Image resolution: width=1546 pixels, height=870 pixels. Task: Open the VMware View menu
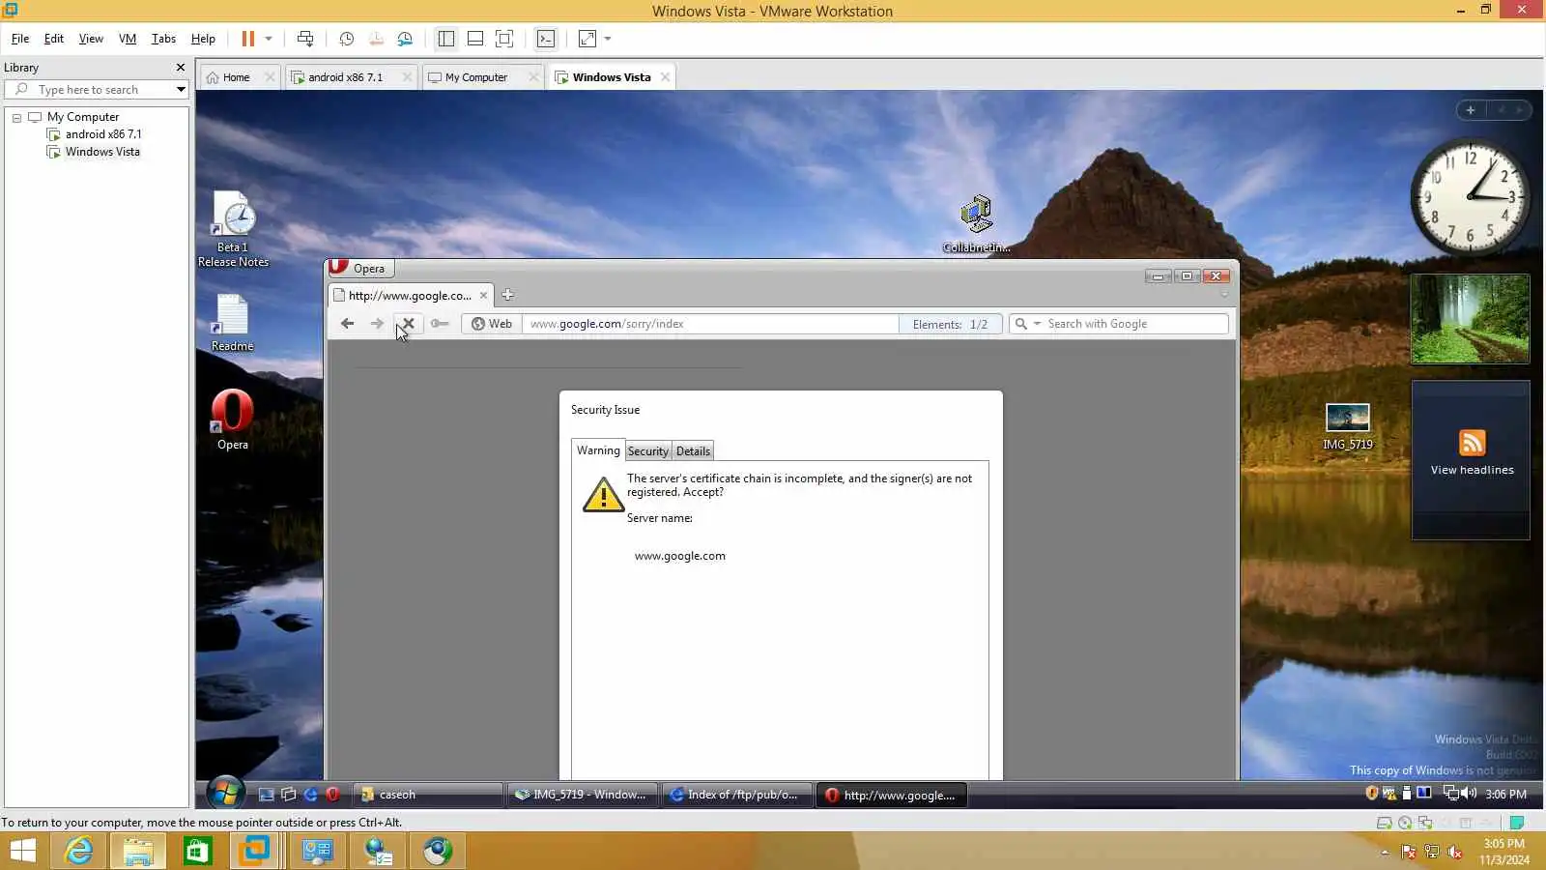(91, 39)
